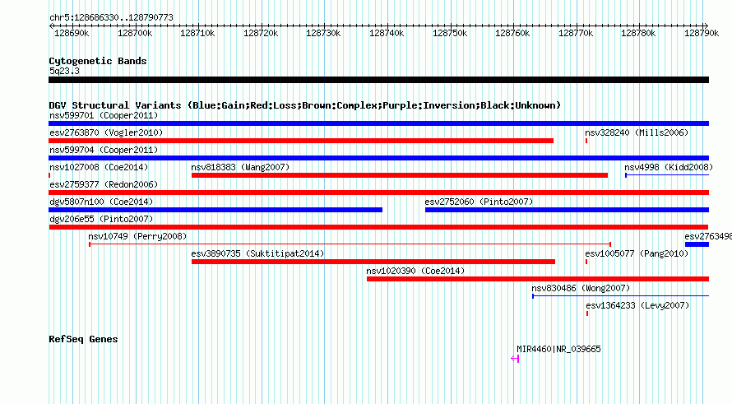732x404 pixels.
Task: Select the esv2752060 blue gain bar
Action: (568, 210)
